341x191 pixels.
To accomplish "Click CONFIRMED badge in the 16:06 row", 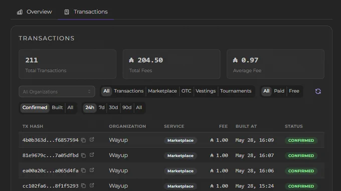I will pos(301,171).
